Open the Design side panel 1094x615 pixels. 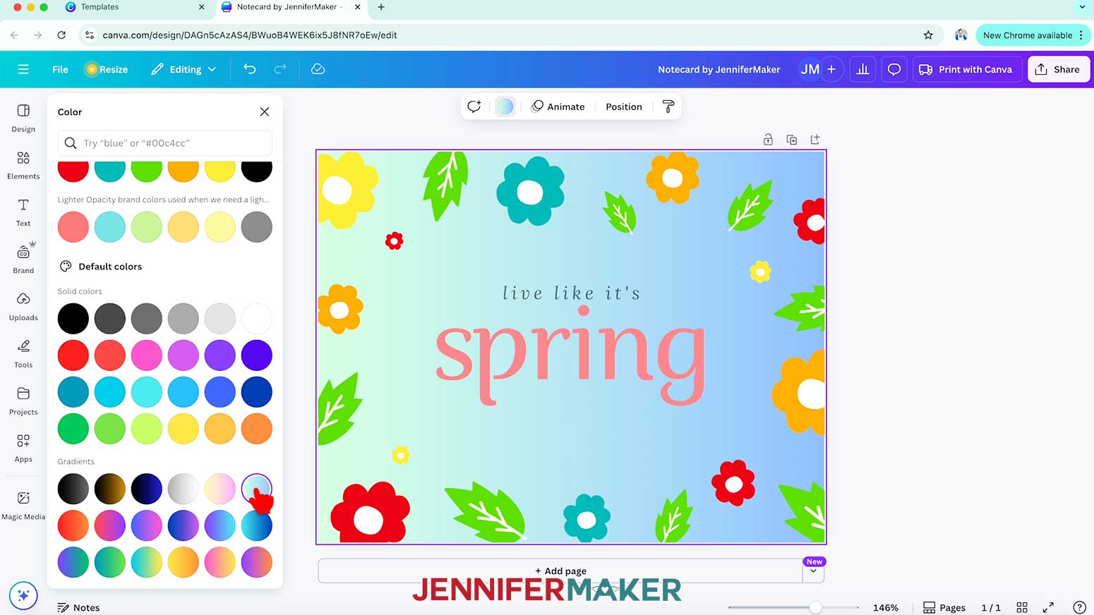coord(23,118)
